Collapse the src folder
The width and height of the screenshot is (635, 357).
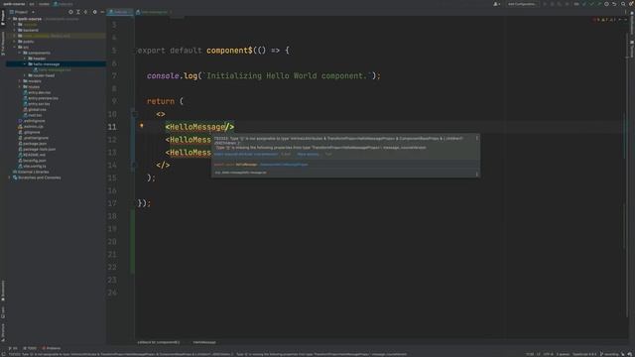15,47
